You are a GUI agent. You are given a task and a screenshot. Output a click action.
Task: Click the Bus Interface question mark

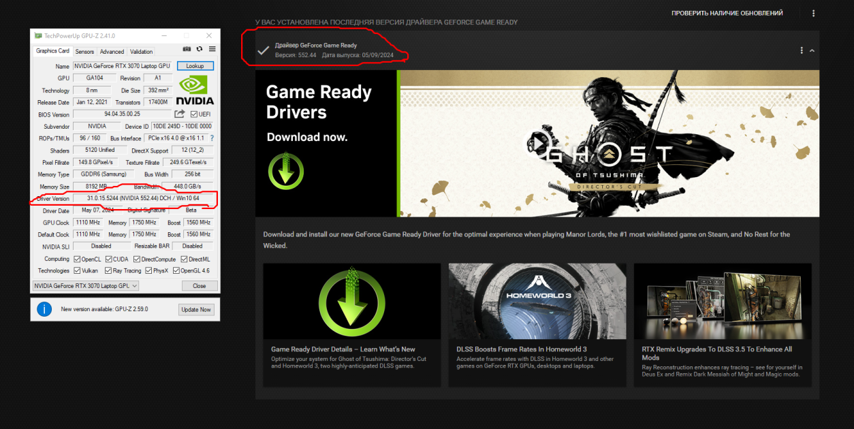tap(212, 138)
